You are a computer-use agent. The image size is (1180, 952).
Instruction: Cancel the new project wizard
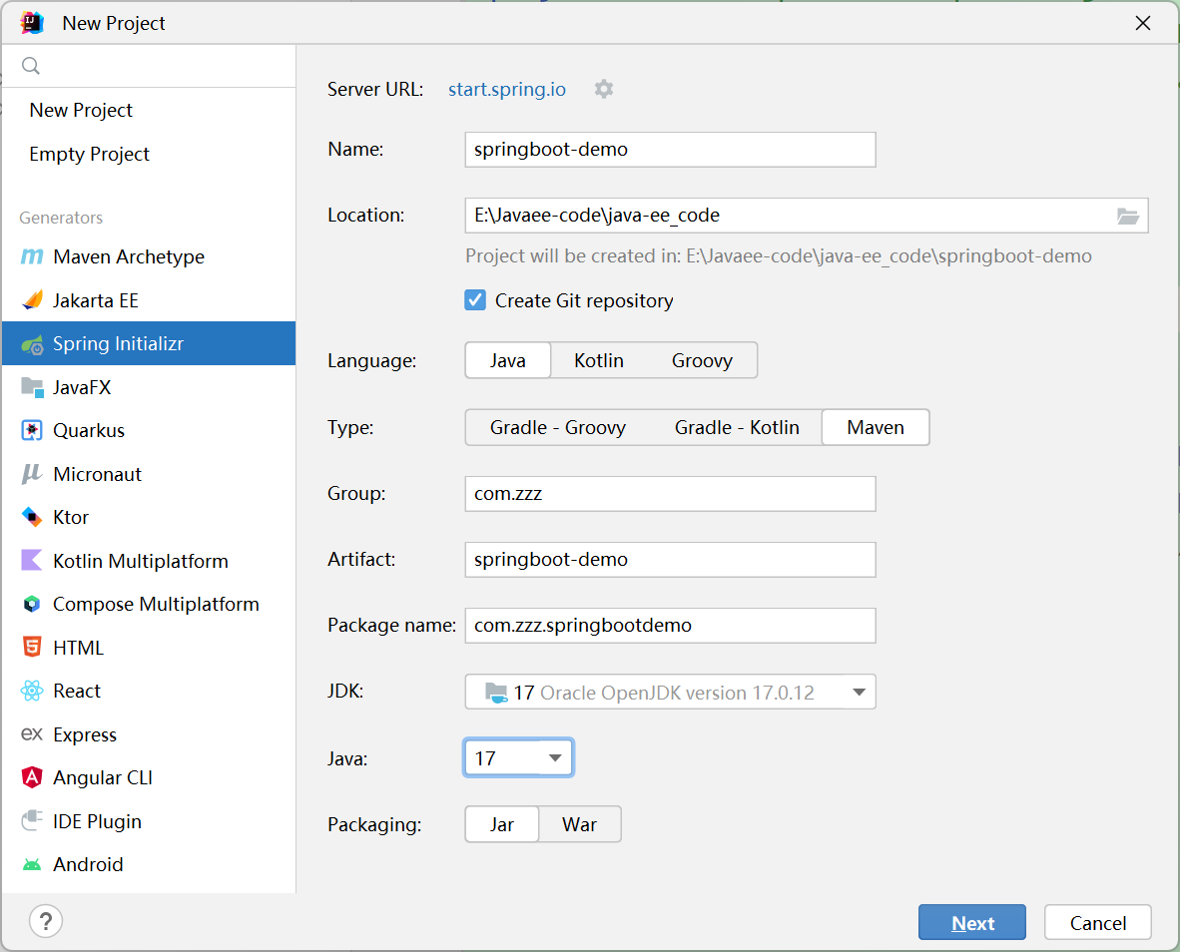tap(1097, 923)
